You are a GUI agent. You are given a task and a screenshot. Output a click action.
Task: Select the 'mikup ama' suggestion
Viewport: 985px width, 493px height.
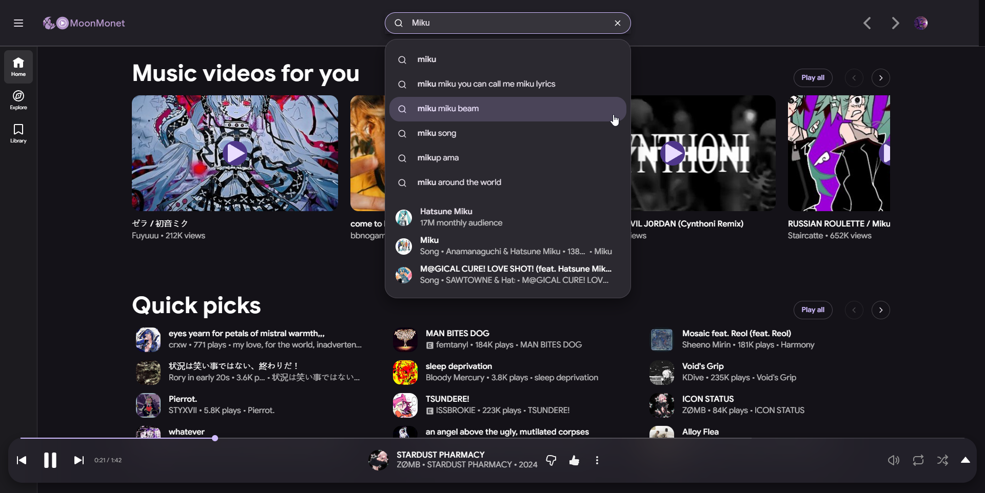coord(508,158)
